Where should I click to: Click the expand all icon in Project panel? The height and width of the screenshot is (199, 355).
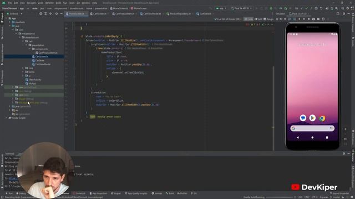pyautogui.click(x=45, y=14)
